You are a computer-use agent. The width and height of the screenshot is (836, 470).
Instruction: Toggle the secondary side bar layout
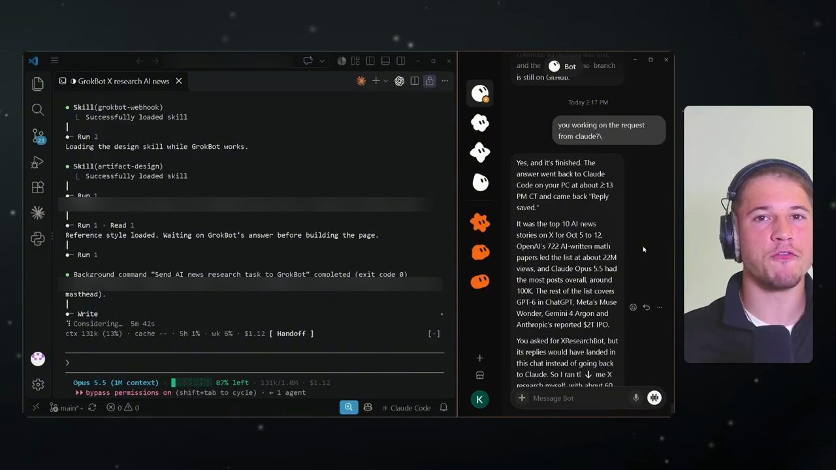[x=400, y=61]
